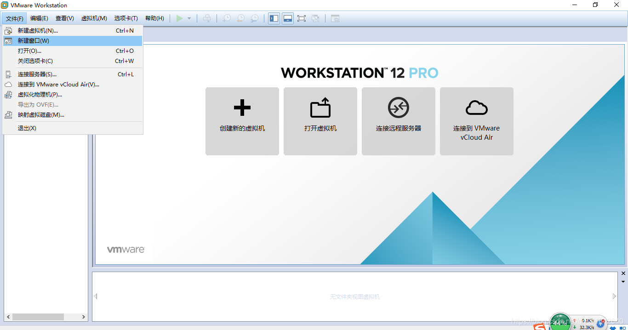Click the blue shirt skin tray icon
The width and height of the screenshot is (628, 330).
pos(613,328)
